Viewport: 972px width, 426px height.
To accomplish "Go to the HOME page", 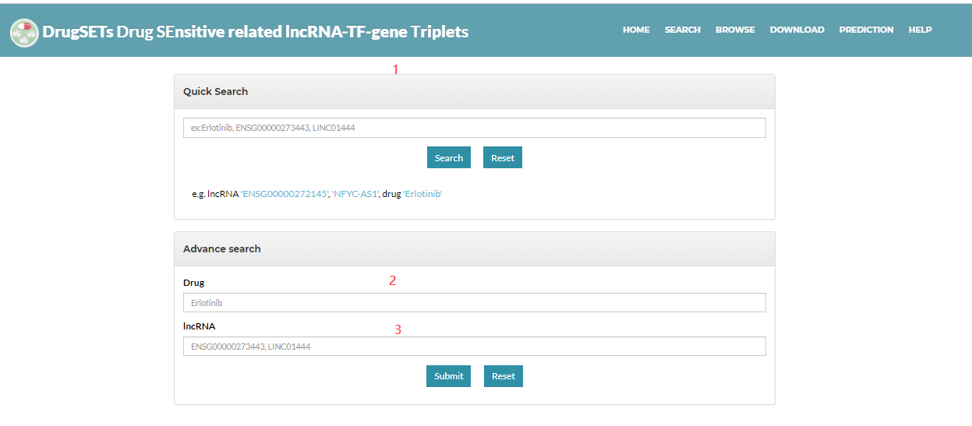I will tap(636, 30).
